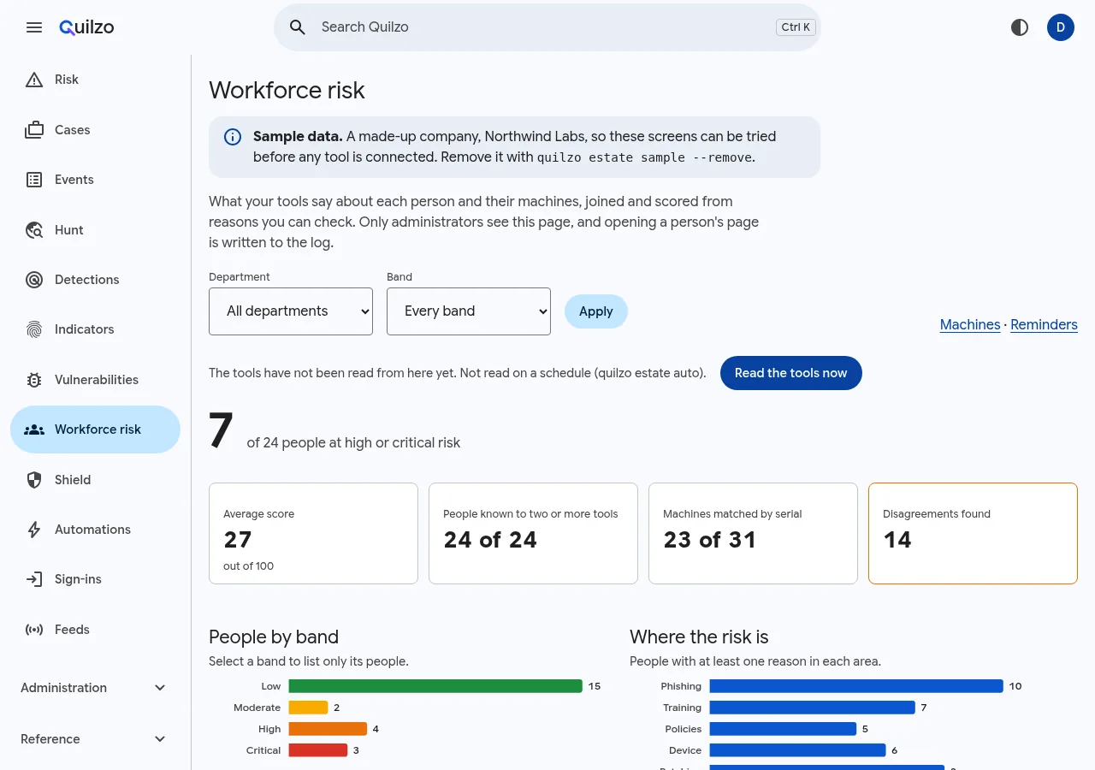Click the Training risk area bar
This screenshot has height=770, width=1095.
[x=812, y=708]
